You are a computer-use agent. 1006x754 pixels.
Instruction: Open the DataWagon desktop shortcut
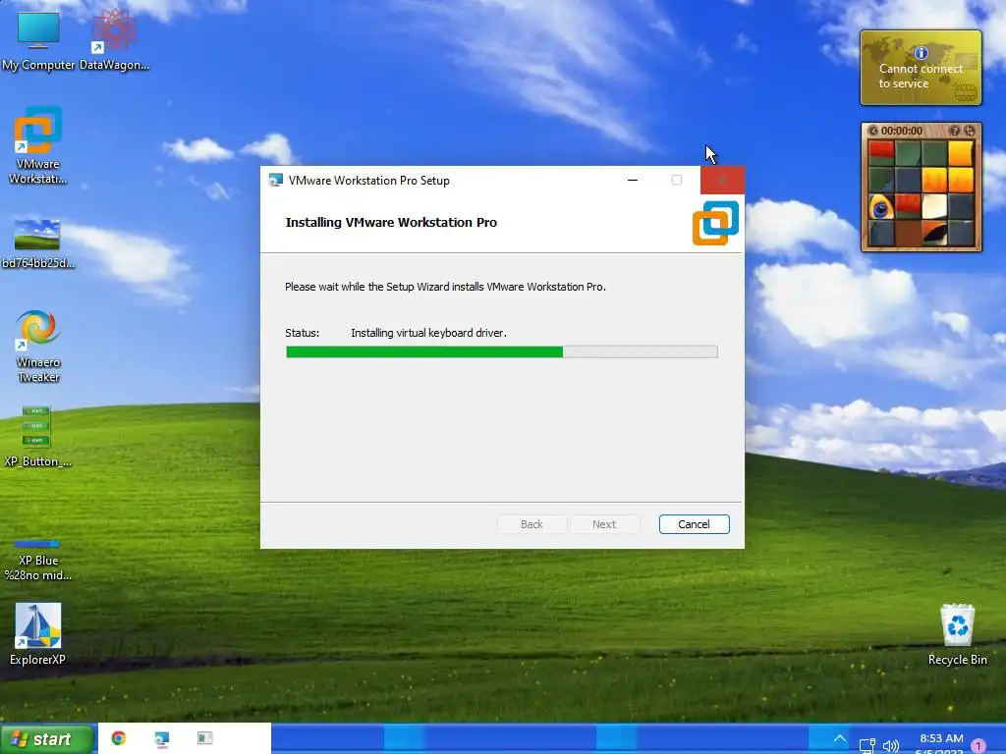114,39
